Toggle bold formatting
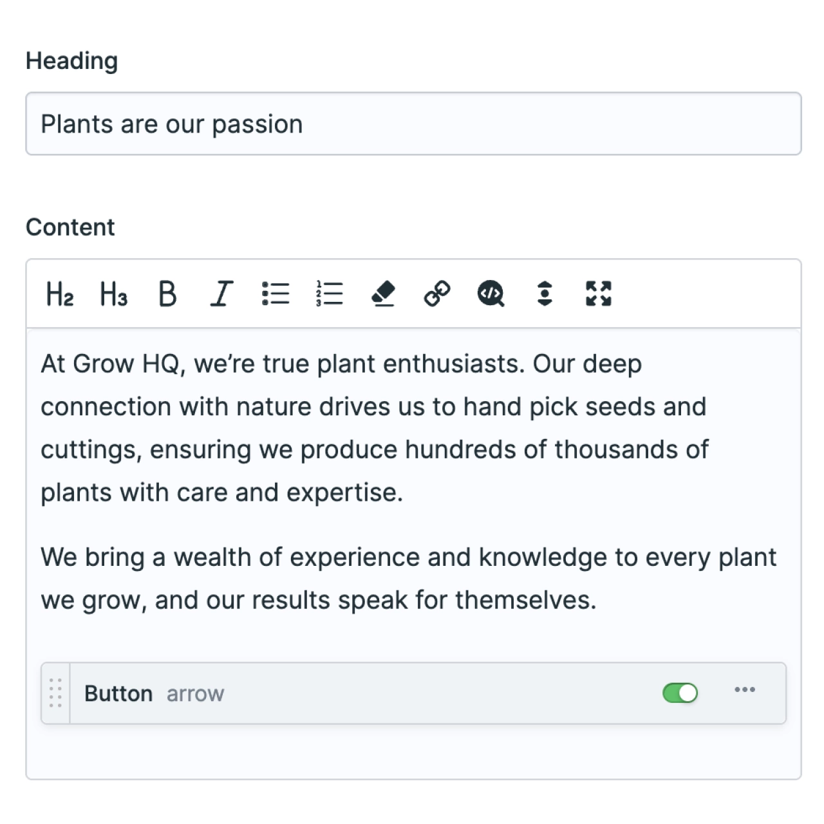 tap(167, 294)
